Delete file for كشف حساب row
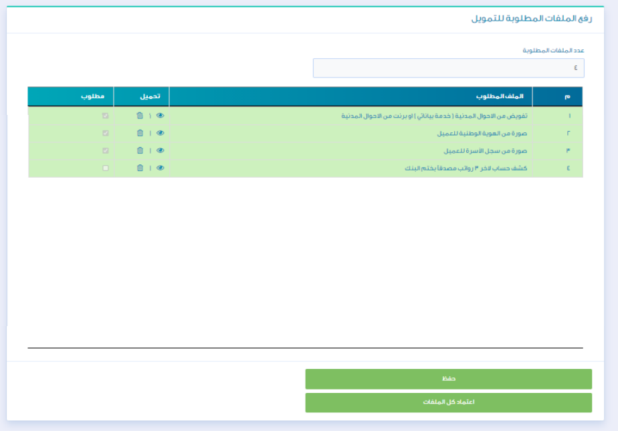Image resolution: width=618 pixels, height=431 pixels. (x=140, y=168)
